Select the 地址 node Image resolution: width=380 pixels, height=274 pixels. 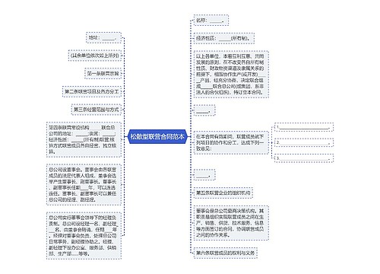[103, 37]
